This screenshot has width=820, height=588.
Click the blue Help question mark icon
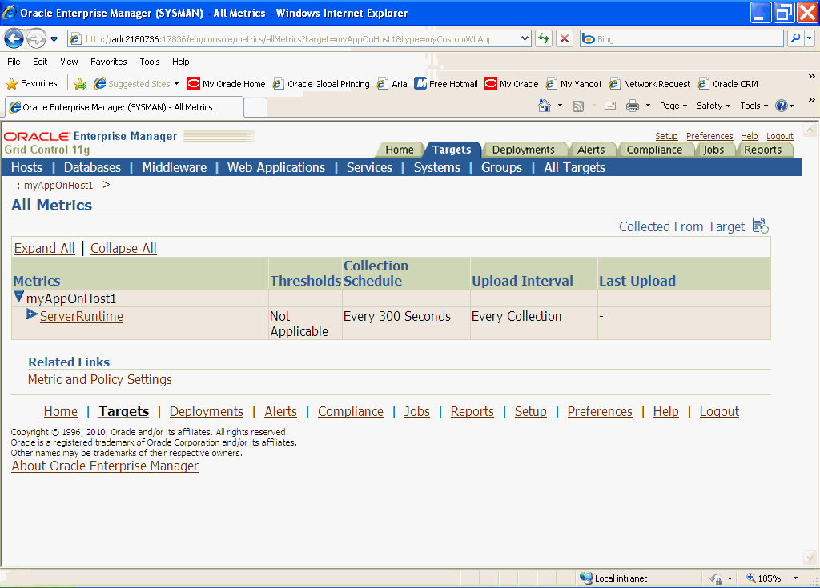pyautogui.click(x=782, y=106)
